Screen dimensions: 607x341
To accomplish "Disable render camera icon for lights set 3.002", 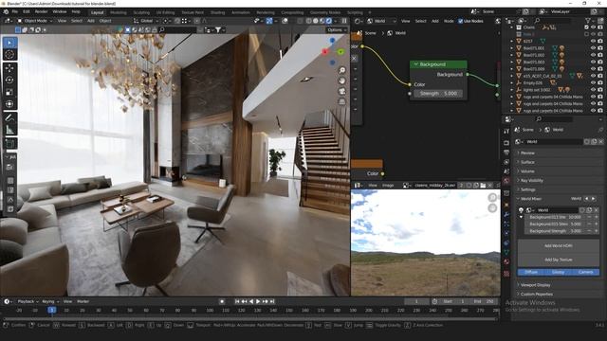I will pos(600,90).
